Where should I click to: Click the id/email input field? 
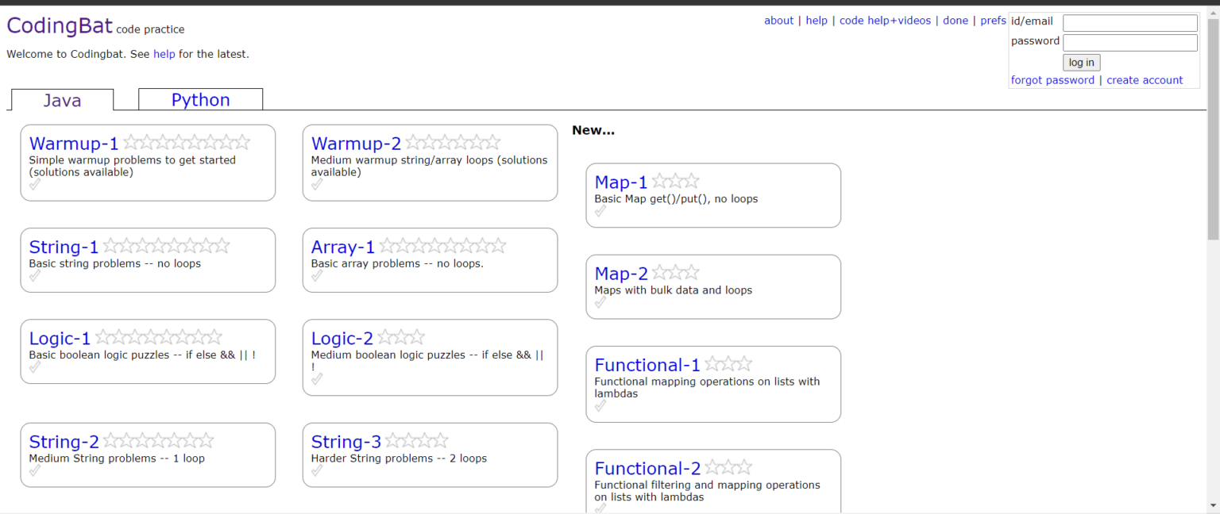click(x=1130, y=23)
